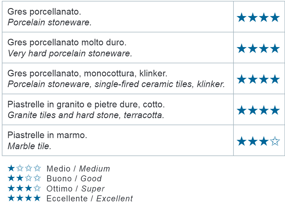Click the one-star Medio legend icon
The image size is (285, 207).
click(24, 168)
